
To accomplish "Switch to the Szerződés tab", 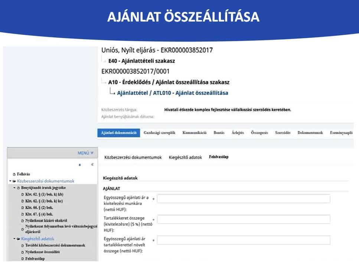I will [x=283, y=133].
